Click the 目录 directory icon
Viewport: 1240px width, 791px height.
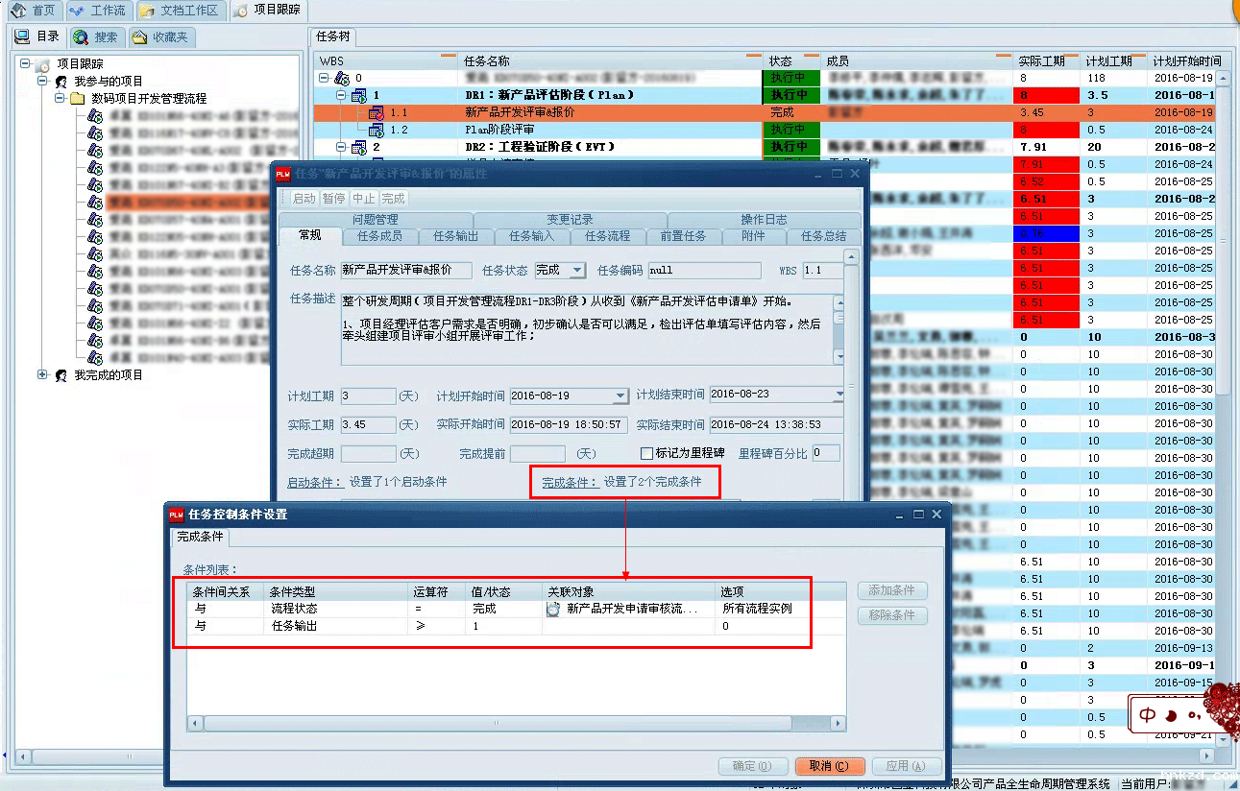tap(22, 37)
